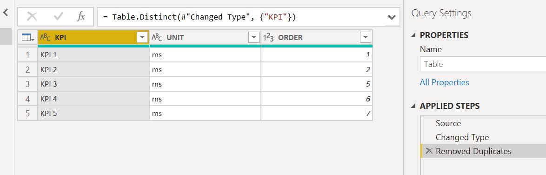This screenshot has width=546, height=175.
Task: Select the ORDER value 1 cell
Action: coord(317,55)
